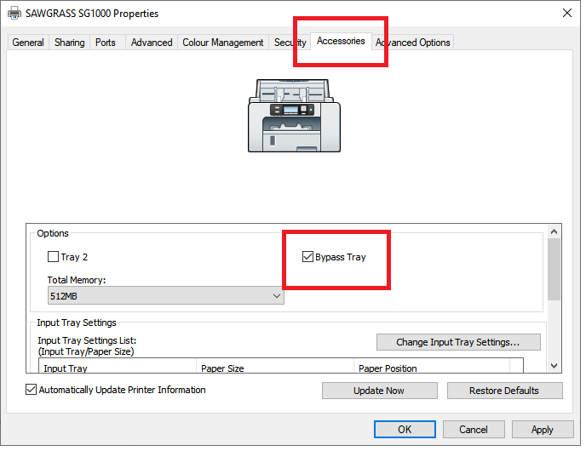Click the printer icon in title bar

coord(14,13)
